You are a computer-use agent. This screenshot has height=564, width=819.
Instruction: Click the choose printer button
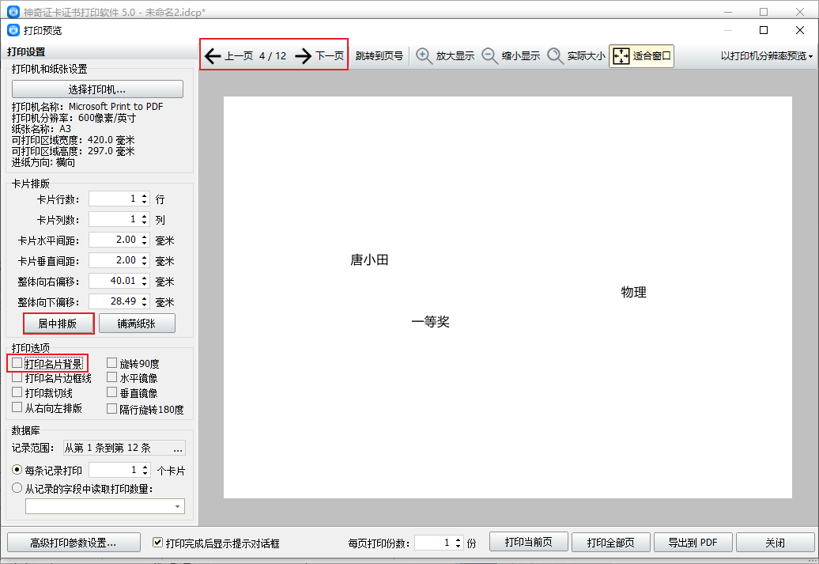pyautogui.click(x=97, y=89)
